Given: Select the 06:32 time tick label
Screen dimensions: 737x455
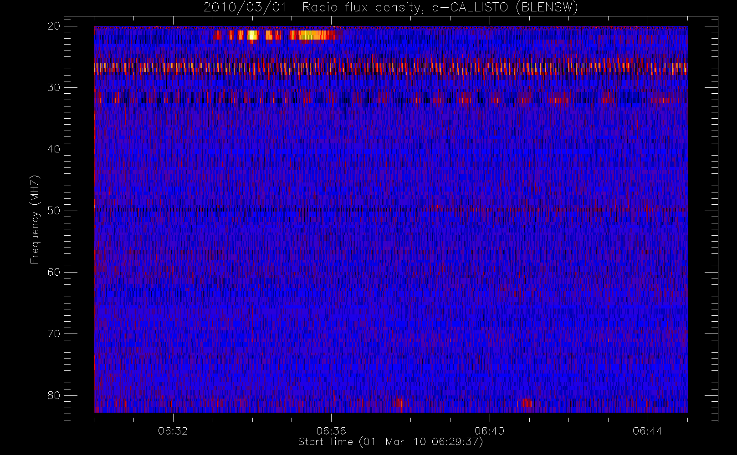Looking at the screenshot, I should [173, 431].
